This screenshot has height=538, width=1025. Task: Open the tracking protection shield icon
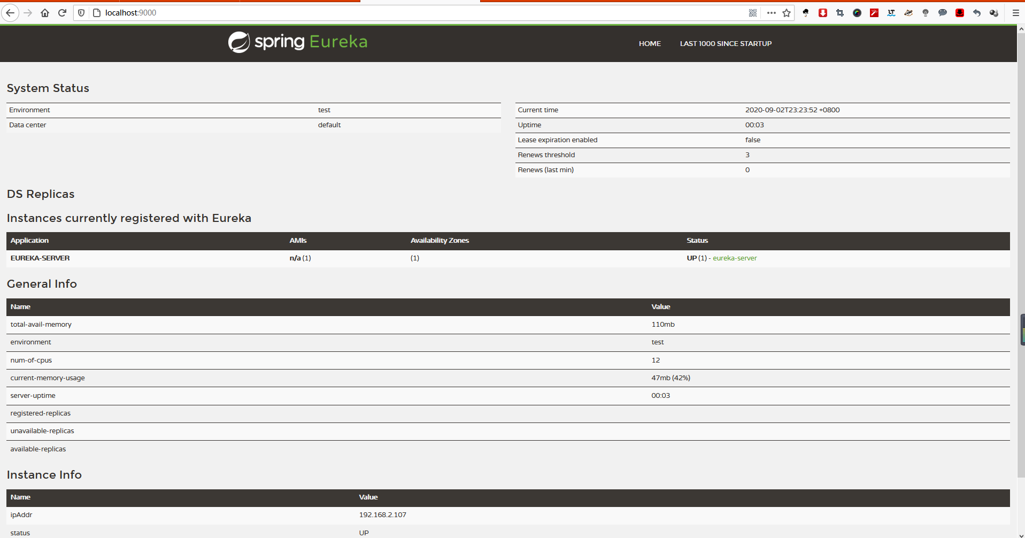(81, 13)
